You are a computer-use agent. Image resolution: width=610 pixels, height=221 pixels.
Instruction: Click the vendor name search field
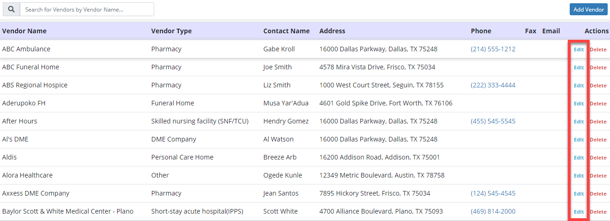(87, 9)
